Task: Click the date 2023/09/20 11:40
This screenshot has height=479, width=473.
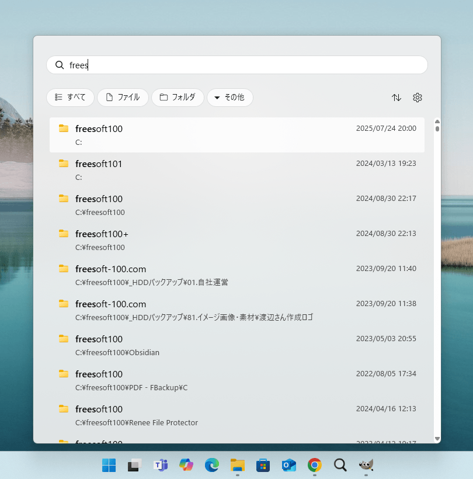Action: [x=386, y=269]
